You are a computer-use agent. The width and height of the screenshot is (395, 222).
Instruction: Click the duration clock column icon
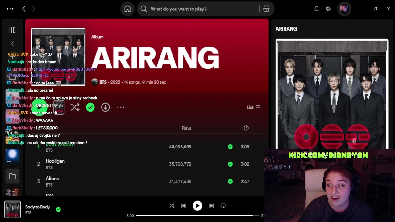(246, 128)
